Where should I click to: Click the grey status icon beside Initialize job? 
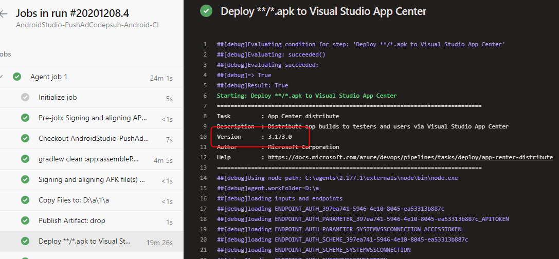25,97
